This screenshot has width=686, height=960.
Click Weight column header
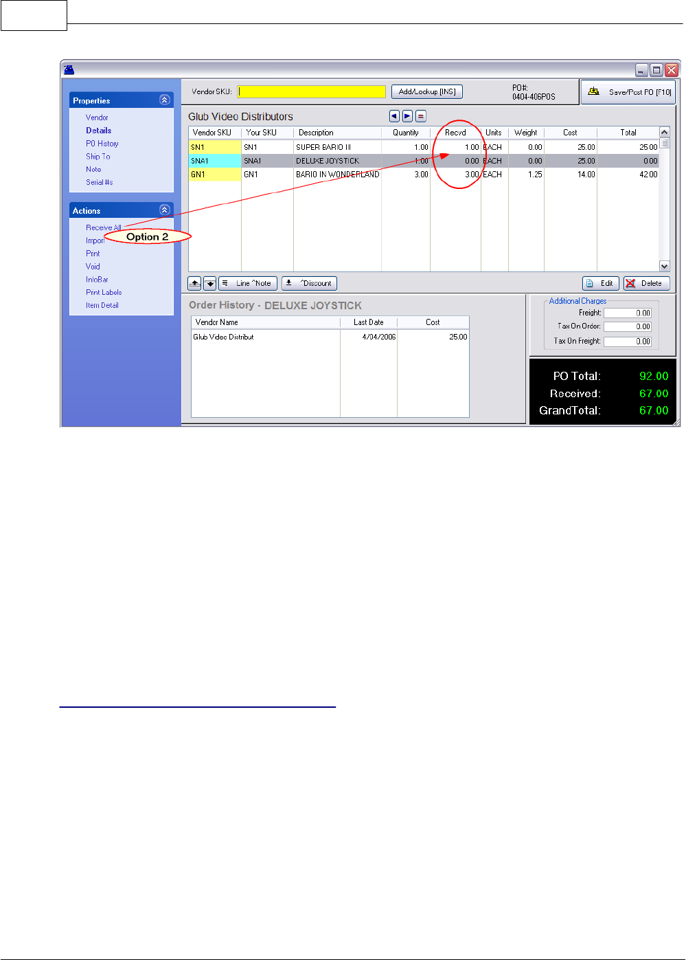tap(525, 133)
